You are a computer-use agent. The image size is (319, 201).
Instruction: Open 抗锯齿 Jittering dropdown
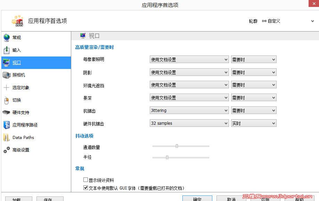click(189, 110)
